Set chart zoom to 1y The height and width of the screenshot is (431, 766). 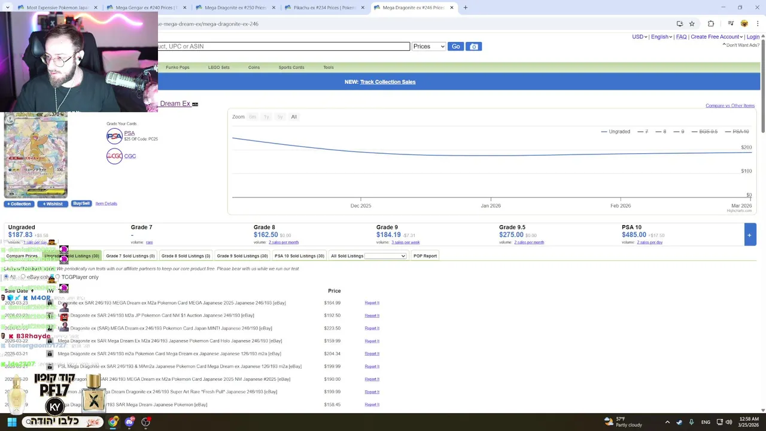266,117
